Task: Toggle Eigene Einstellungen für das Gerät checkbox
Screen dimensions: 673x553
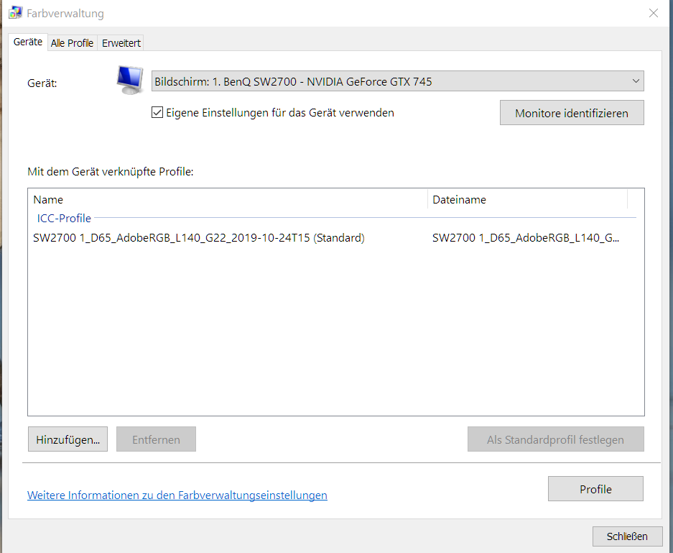Action: click(157, 113)
